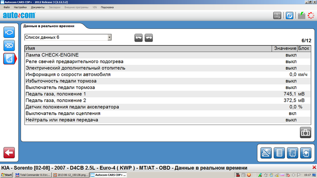Select the Данные в реальном времени tab
The height and width of the screenshot is (178, 317).
[x=49, y=26]
